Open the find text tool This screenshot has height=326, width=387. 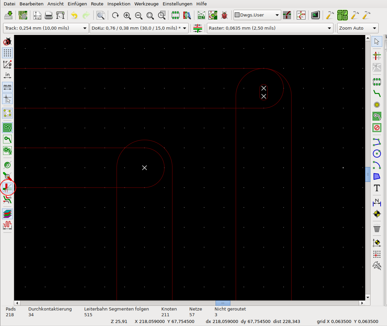(x=100, y=15)
